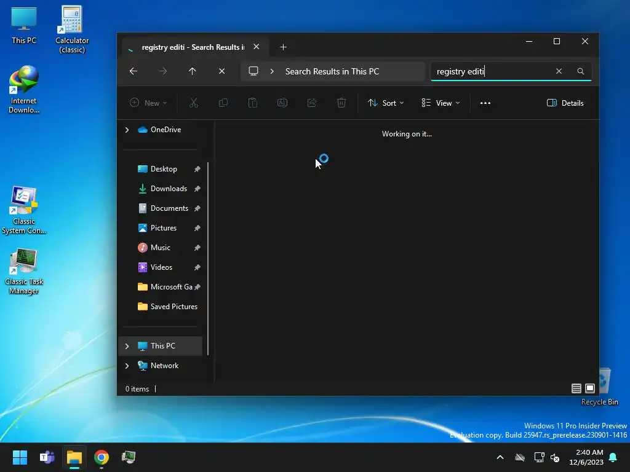
Task: Open Internet Download Manager desktop shortcut
Action: [x=24, y=90]
